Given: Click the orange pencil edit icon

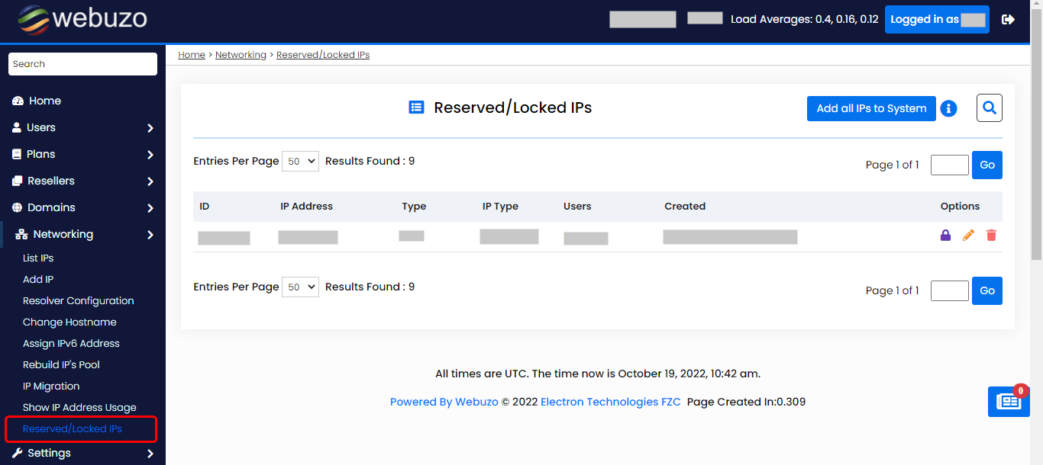Looking at the screenshot, I should [968, 236].
